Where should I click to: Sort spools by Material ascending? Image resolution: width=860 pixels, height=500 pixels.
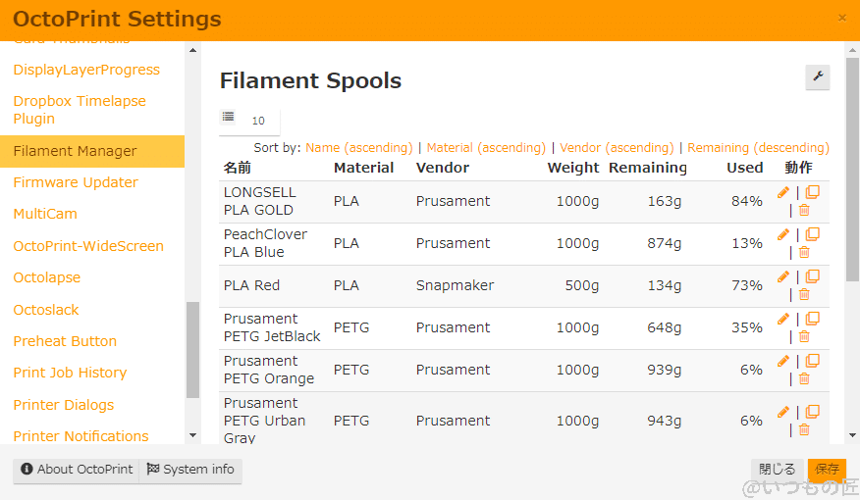tap(486, 148)
